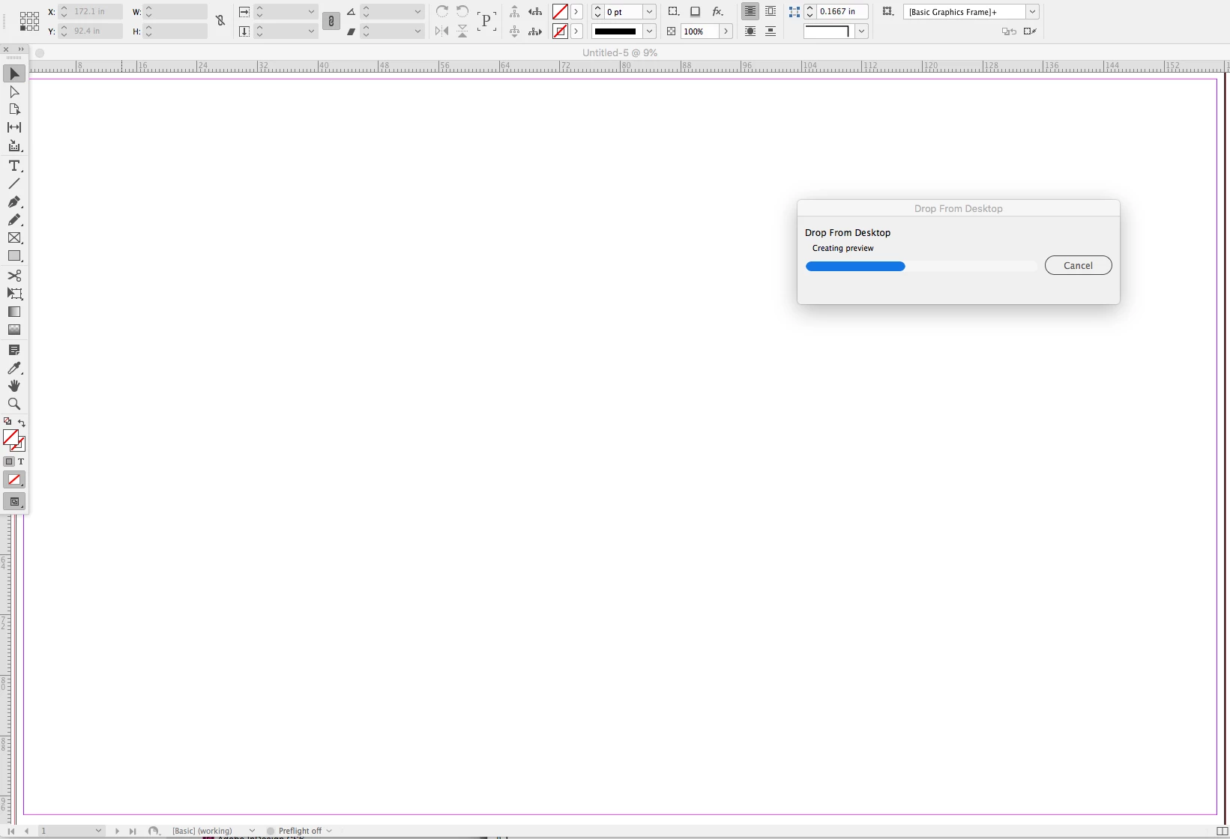Swap fill and stroke arrows

click(22, 422)
